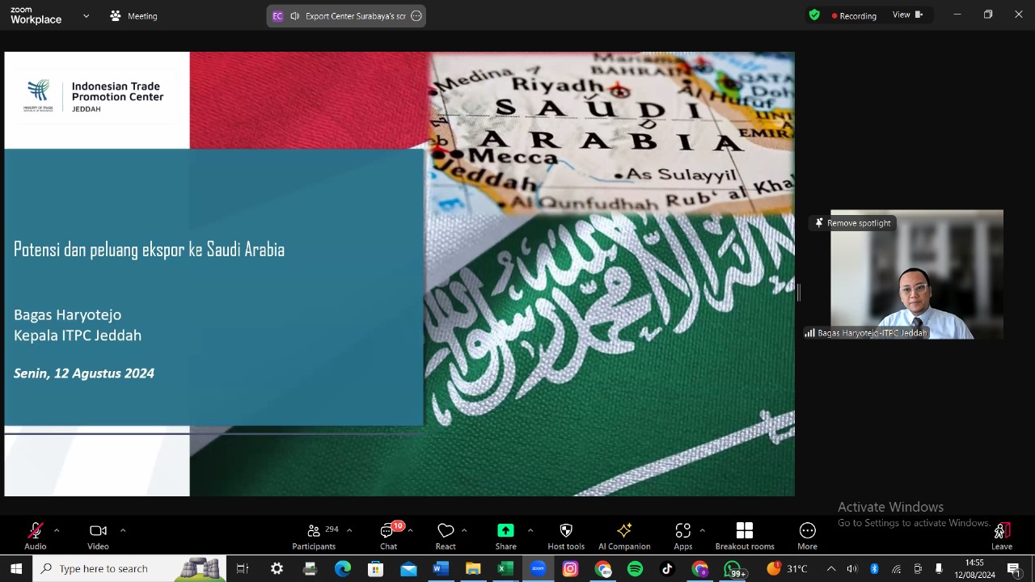Image resolution: width=1035 pixels, height=582 pixels.
Task: Launch AI Companion
Action: pos(624,536)
